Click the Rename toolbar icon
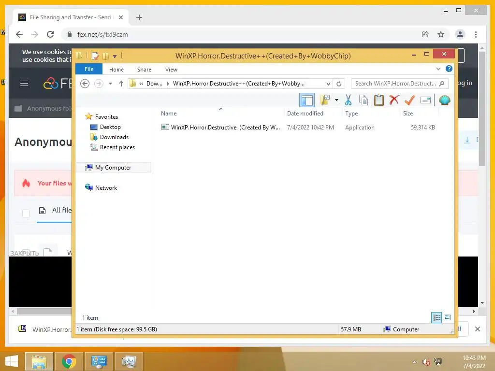Image resolution: width=495 pixels, height=371 pixels. pos(425,100)
